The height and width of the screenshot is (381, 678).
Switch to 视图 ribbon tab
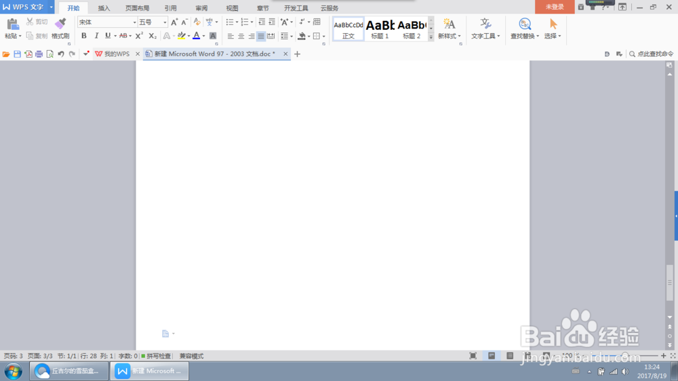(232, 7)
